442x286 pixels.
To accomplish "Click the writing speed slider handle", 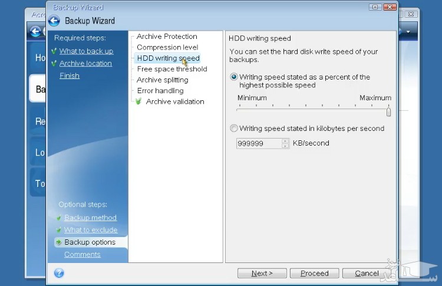I will 389,111.
